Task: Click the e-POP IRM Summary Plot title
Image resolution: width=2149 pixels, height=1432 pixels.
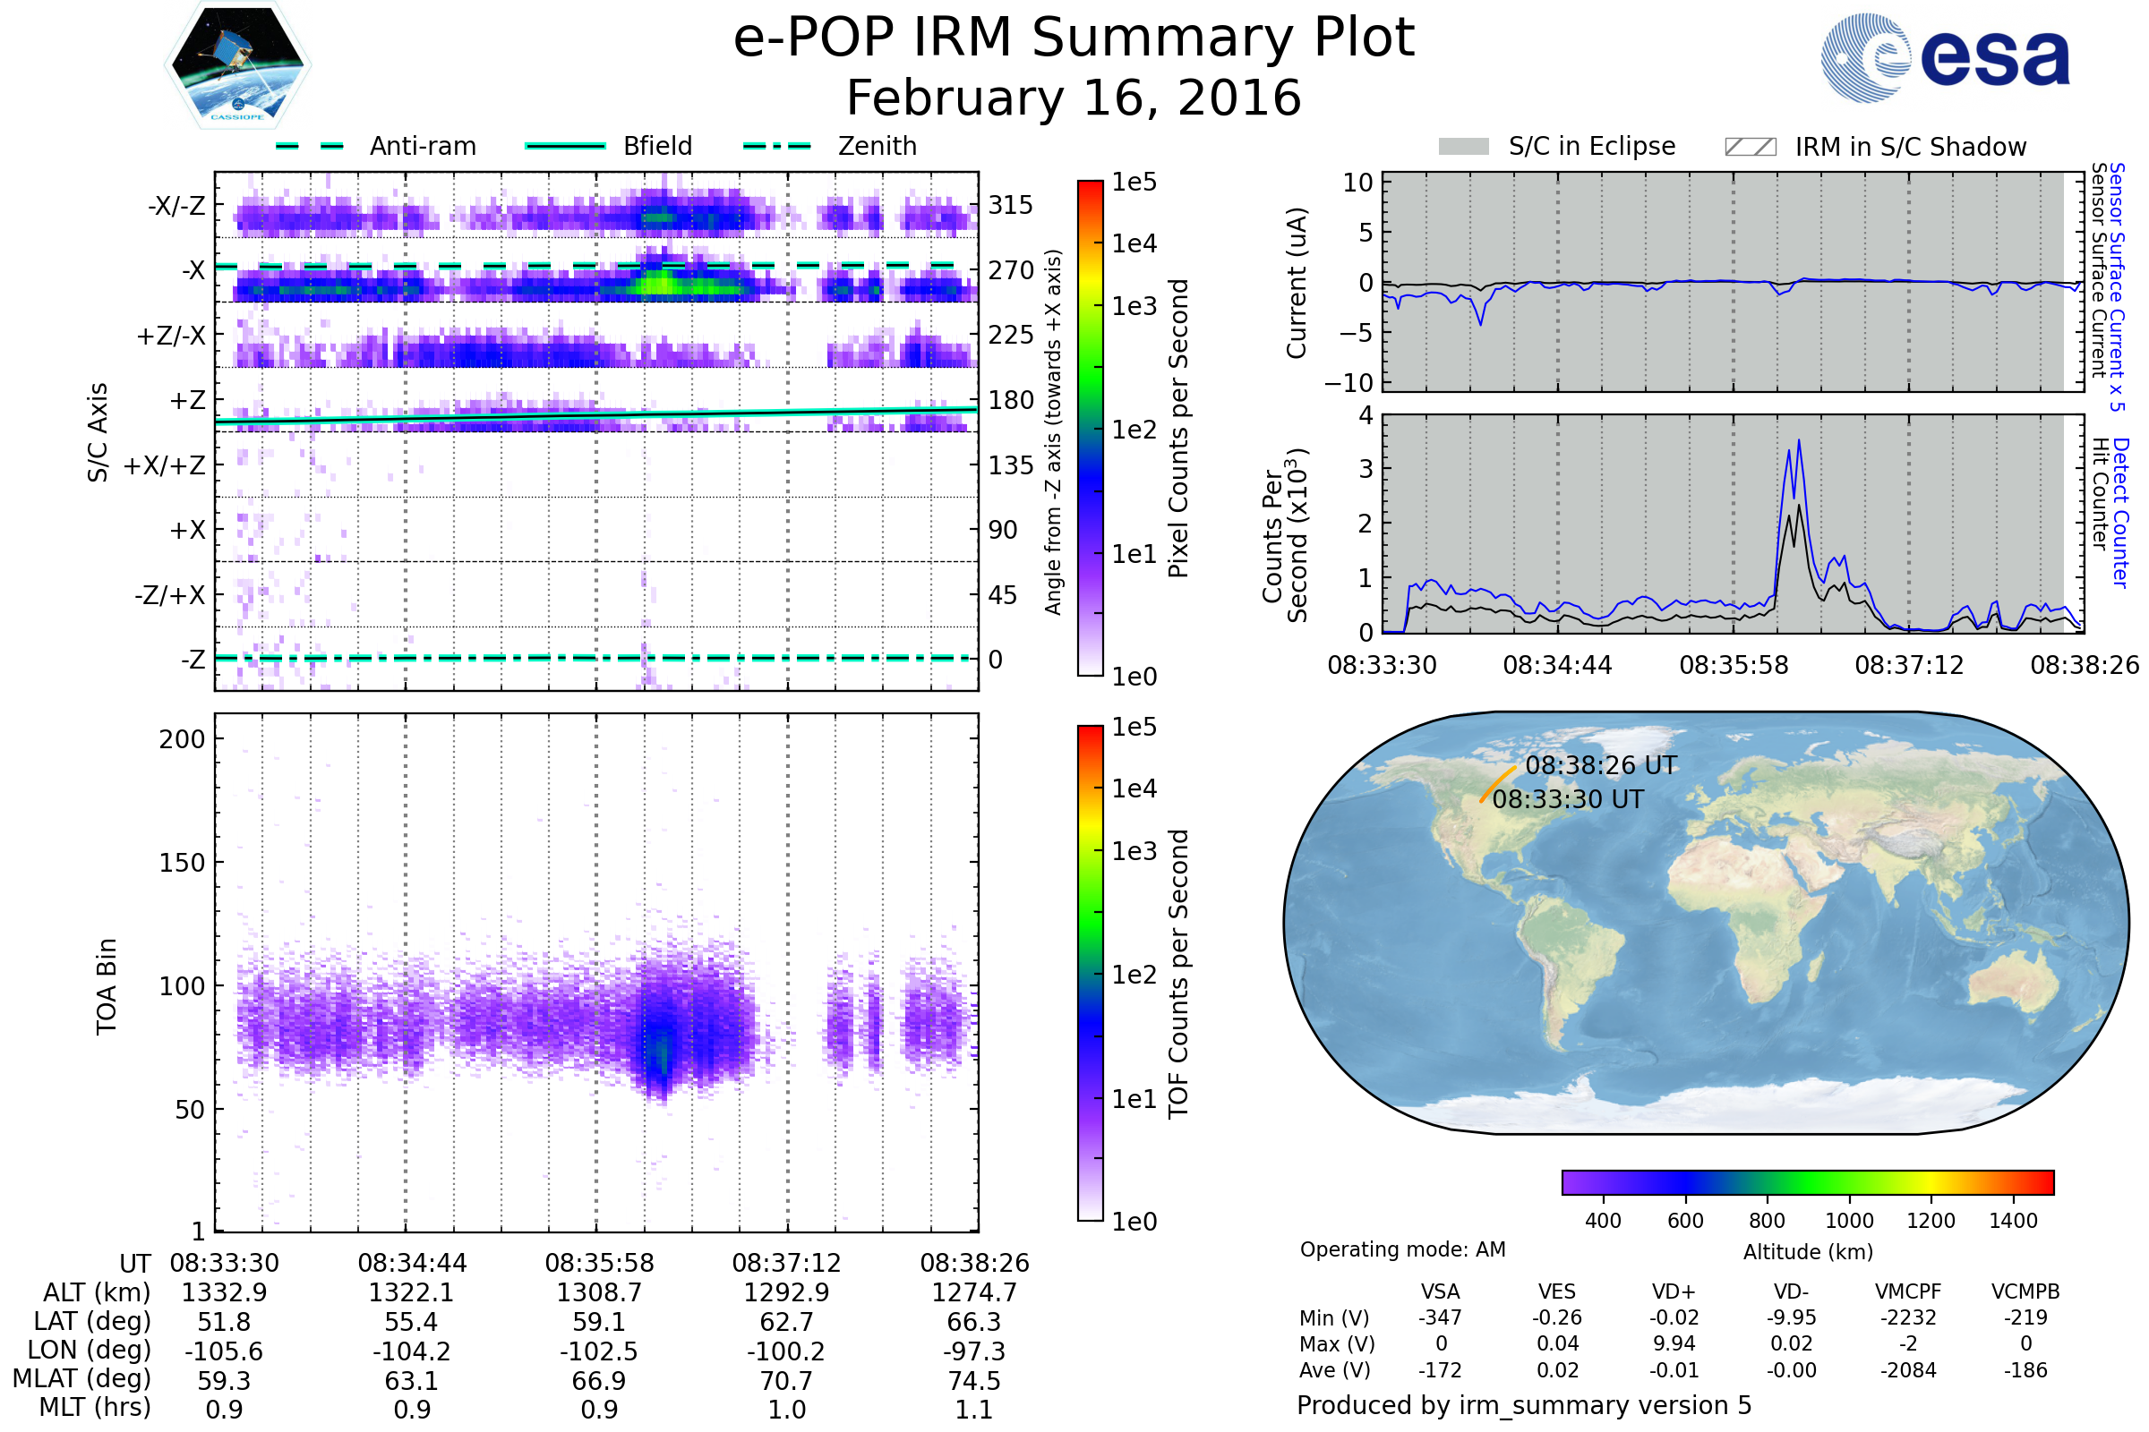Action: [1074, 38]
